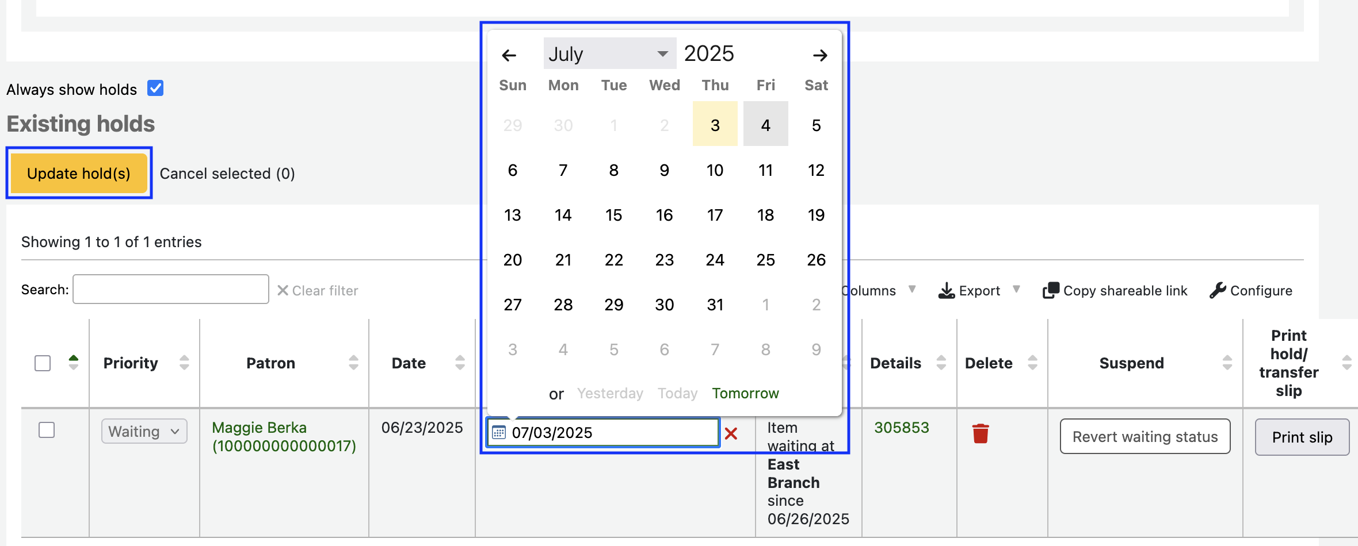Sort table by Priority column
1358x546 pixels.
[131, 363]
